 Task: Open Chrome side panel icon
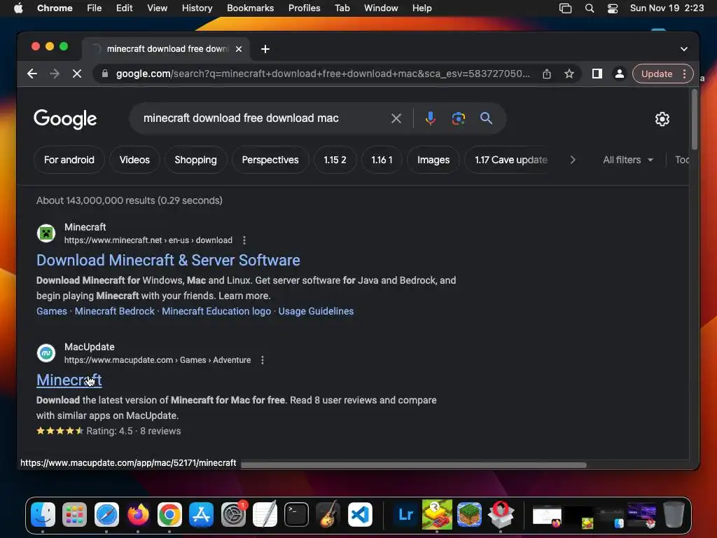coord(597,74)
